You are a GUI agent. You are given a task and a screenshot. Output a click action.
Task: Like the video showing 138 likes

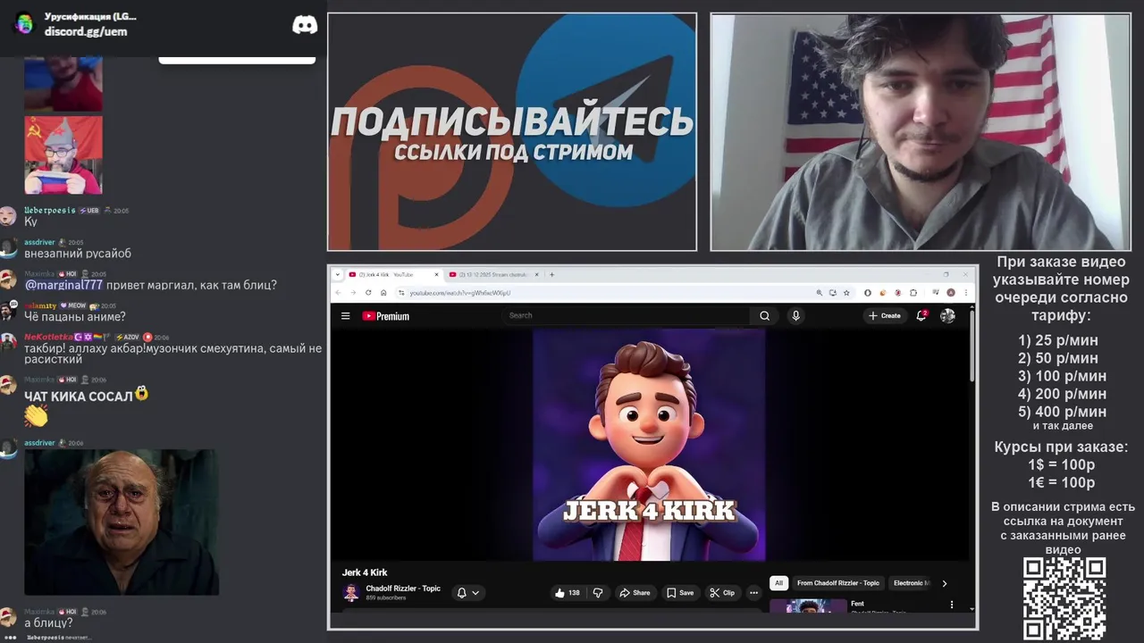pos(567,592)
